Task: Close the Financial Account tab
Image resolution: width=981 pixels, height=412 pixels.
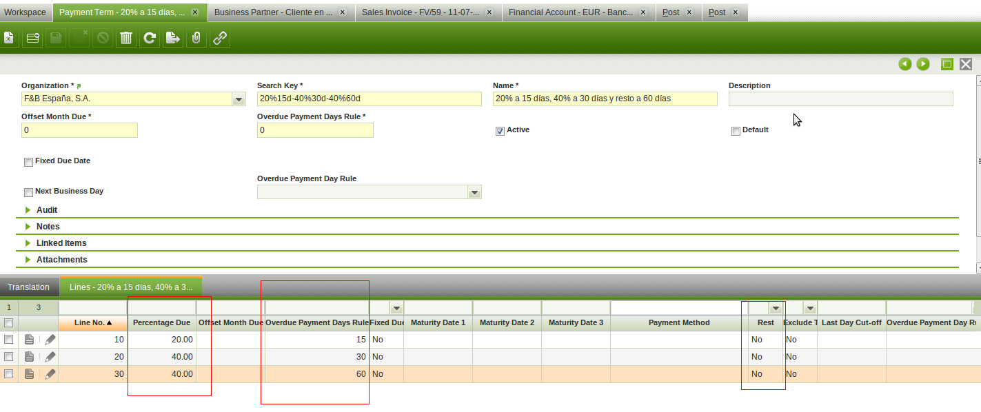Action: click(643, 12)
